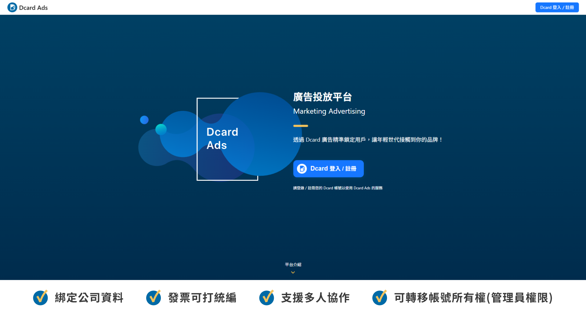Click the small blue dot left of the blobs
Image resolution: width=586 pixels, height=320 pixels.
point(144,120)
